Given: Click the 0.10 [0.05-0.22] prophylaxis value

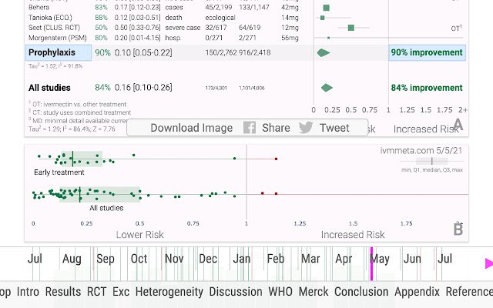Looking at the screenshot, I should [x=143, y=52].
